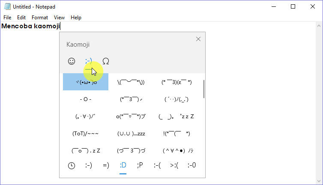The image size is (323, 185).
Task: Insert the (∪.∪ )...zzz kaomoji
Action: 131,134
